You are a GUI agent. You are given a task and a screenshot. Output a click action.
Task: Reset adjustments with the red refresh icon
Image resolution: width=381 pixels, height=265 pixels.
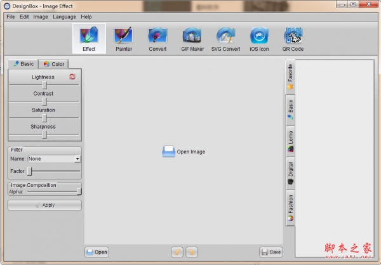pos(72,77)
